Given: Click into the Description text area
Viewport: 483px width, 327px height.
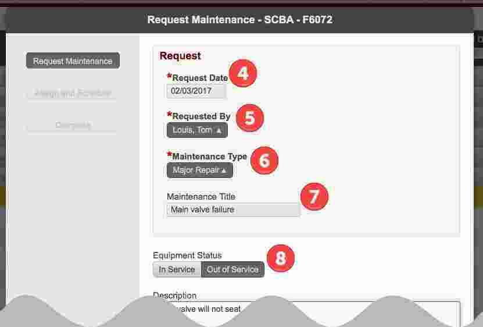Looking at the screenshot, I should tap(306, 313).
